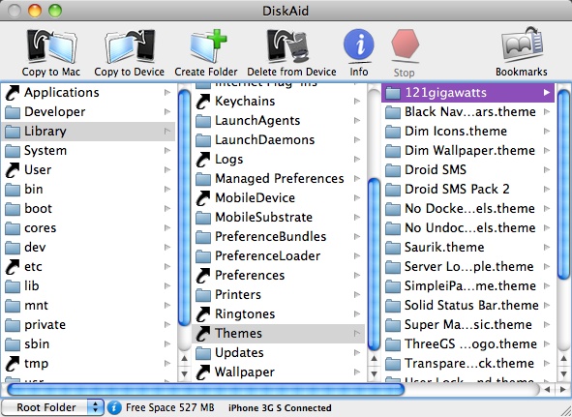Click the Developer folder icon

click(x=13, y=112)
